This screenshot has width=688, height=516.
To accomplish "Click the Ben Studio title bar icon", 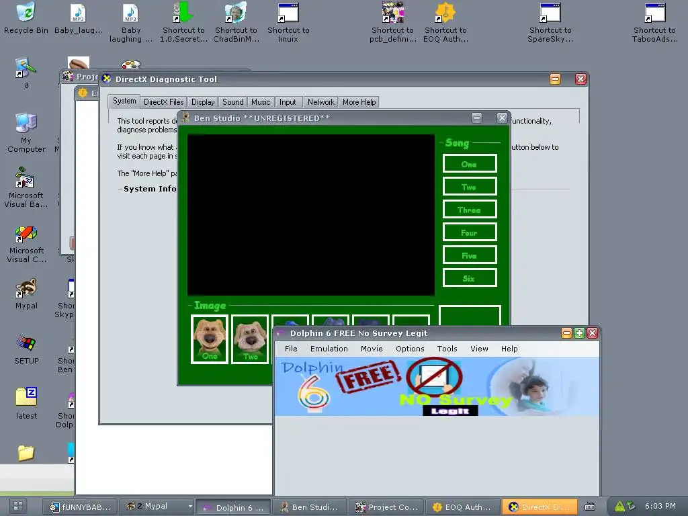I will point(185,118).
